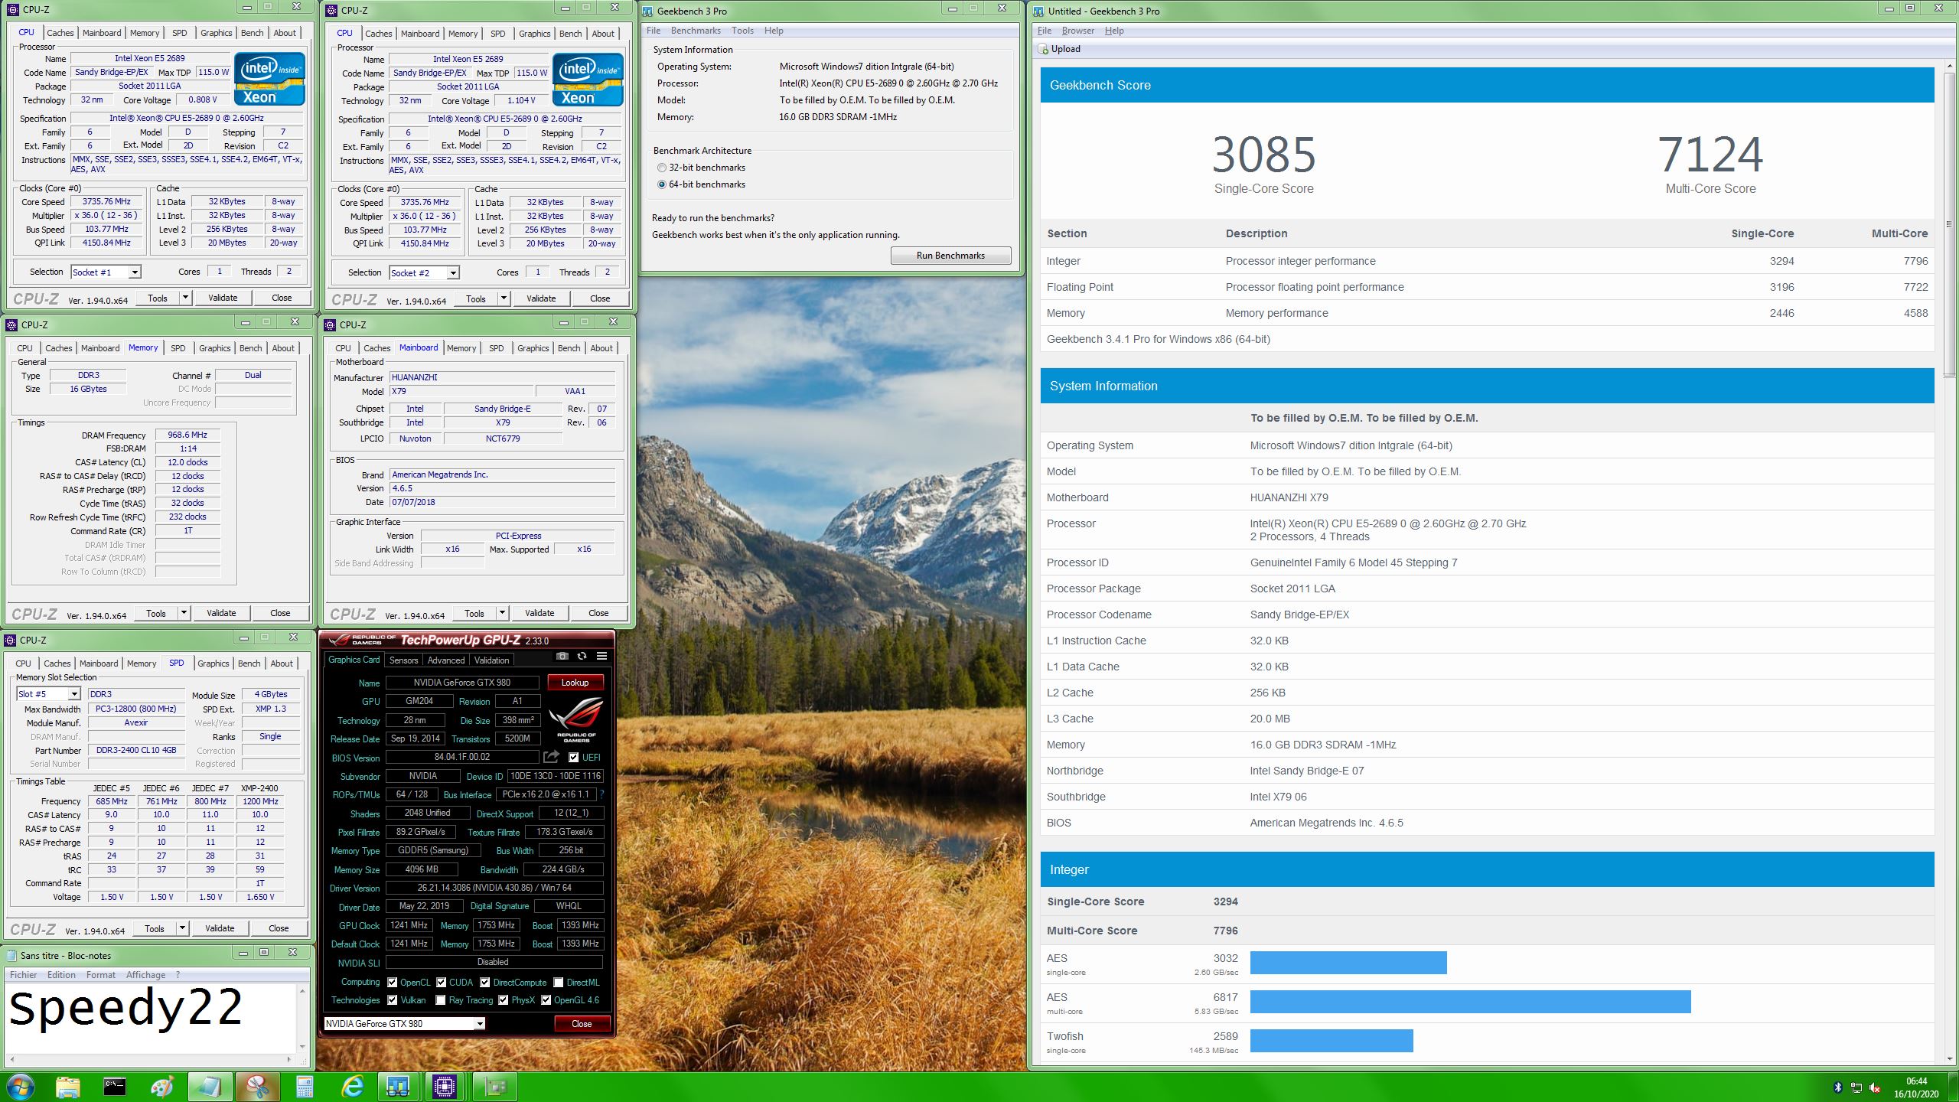This screenshot has height=1102, width=1959.
Task: Click Close in the CPU-Z SPD window
Action: 279,928
